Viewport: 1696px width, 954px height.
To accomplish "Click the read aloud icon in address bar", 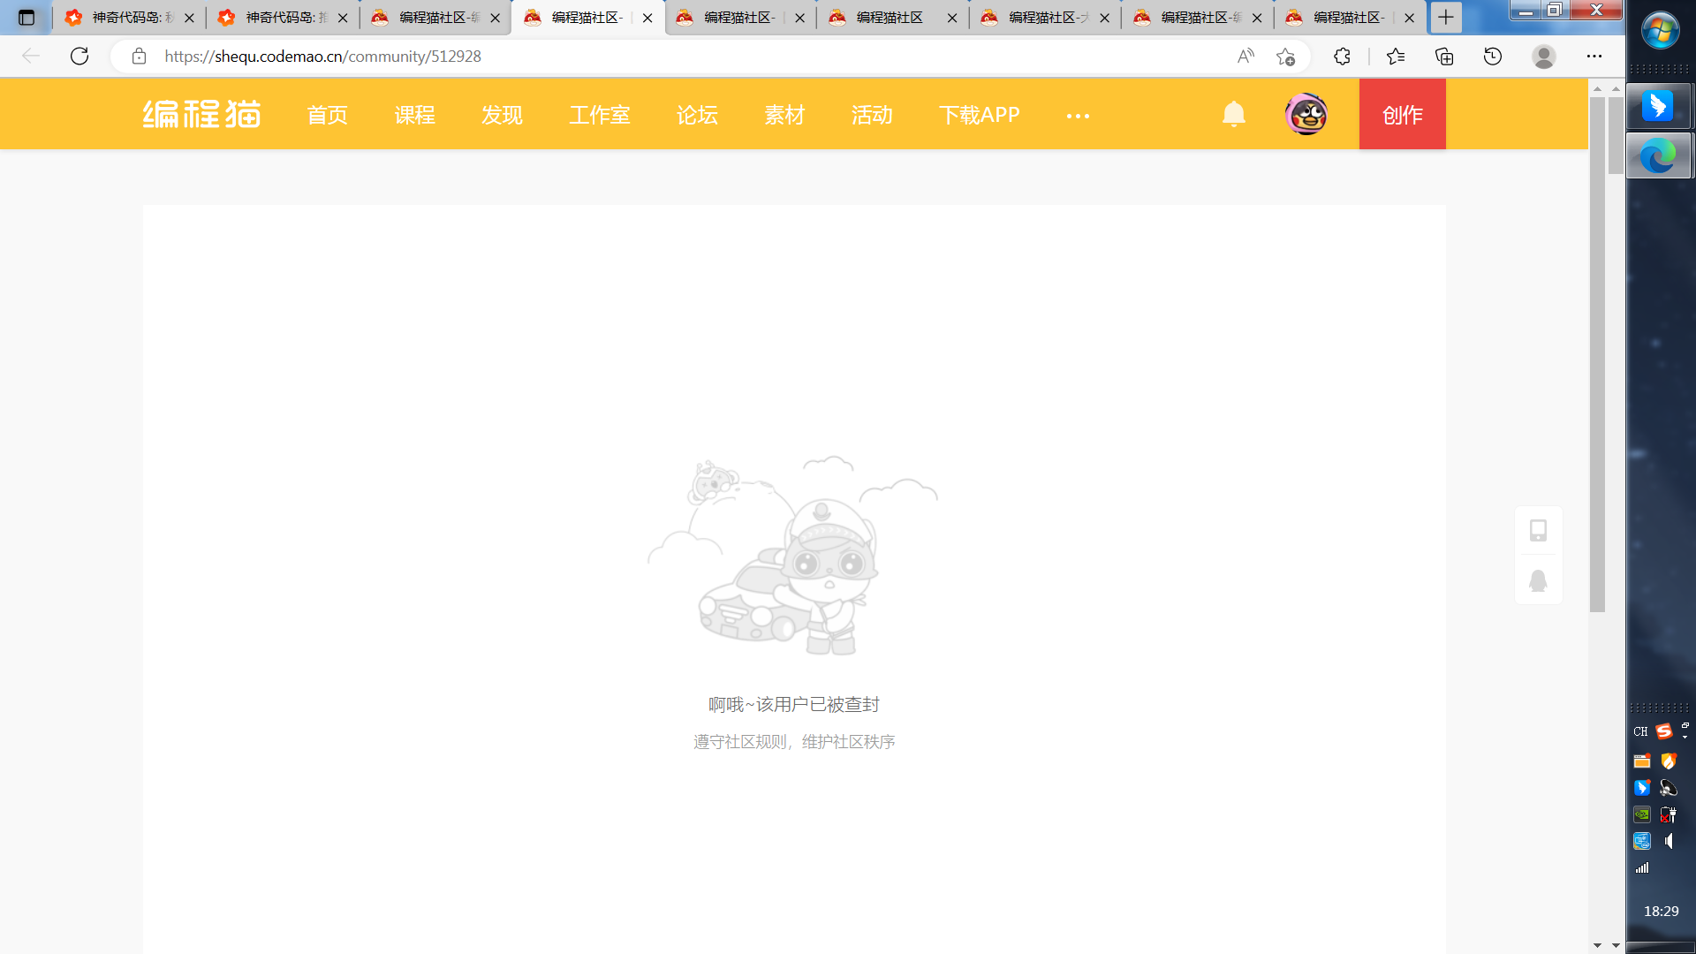I will tap(1245, 57).
